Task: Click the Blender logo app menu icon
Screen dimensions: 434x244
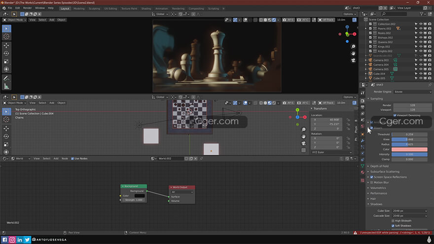Action: (4, 8)
